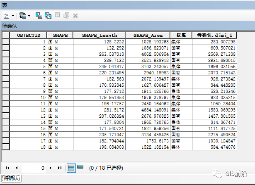The image size is (255, 185).
Task: Go to the last record
Action: (x=60, y=168)
